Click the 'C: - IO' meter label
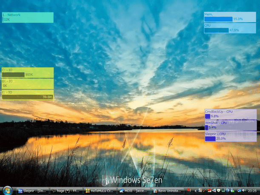 pos(7,70)
